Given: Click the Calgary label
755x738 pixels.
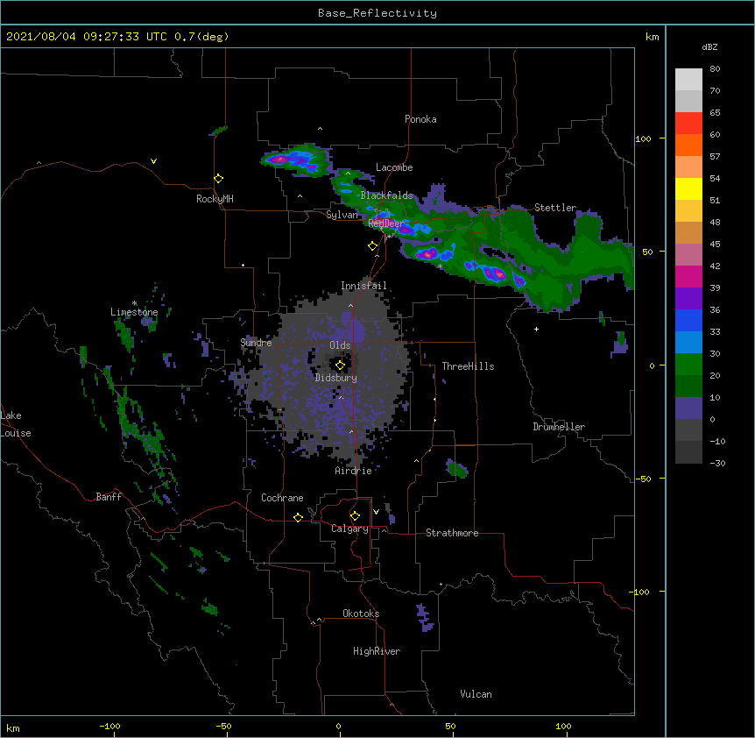Looking at the screenshot, I should coord(349,529).
